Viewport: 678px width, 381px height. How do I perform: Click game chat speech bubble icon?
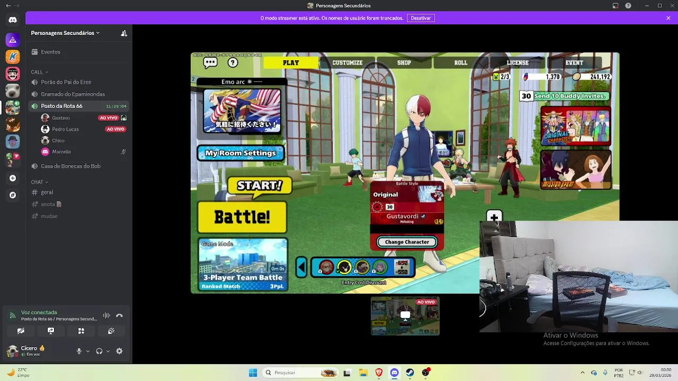pyautogui.click(x=210, y=62)
